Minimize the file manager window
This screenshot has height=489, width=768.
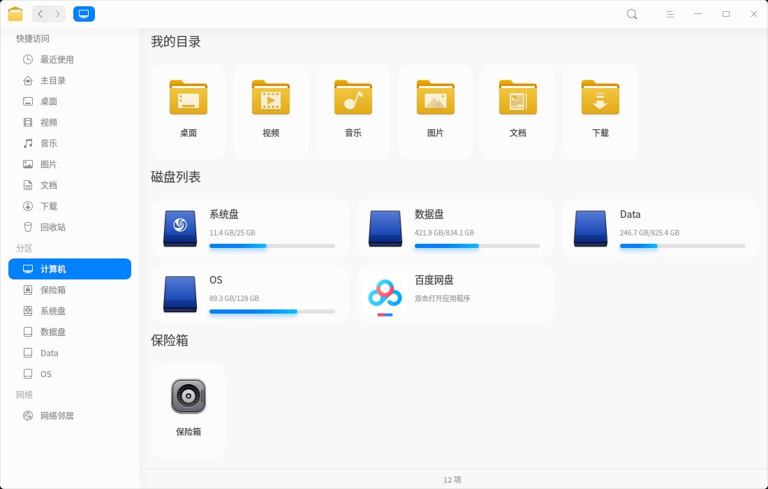pos(698,14)
